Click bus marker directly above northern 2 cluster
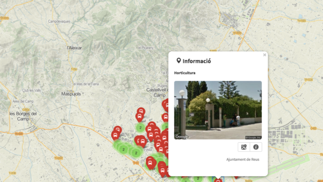The height and width of the screenshot is (182, 323). click(x=139, y=117)
